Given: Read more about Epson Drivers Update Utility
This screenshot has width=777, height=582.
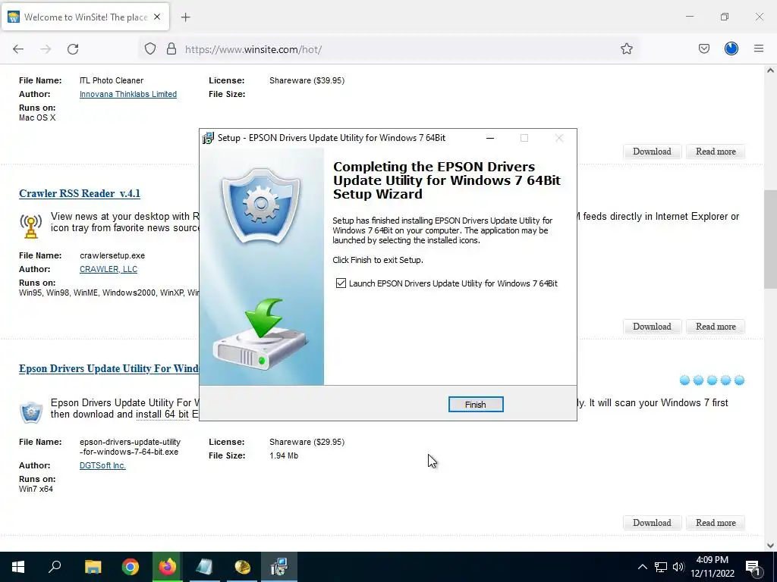Looking at the screenshot, I should click(x=716, y=523).
